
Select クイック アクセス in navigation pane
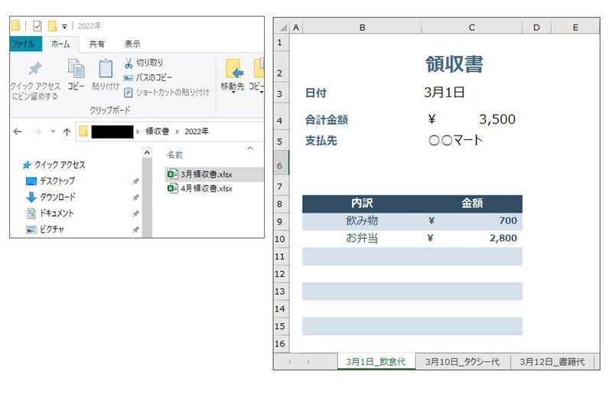click(x=54, y=165)
